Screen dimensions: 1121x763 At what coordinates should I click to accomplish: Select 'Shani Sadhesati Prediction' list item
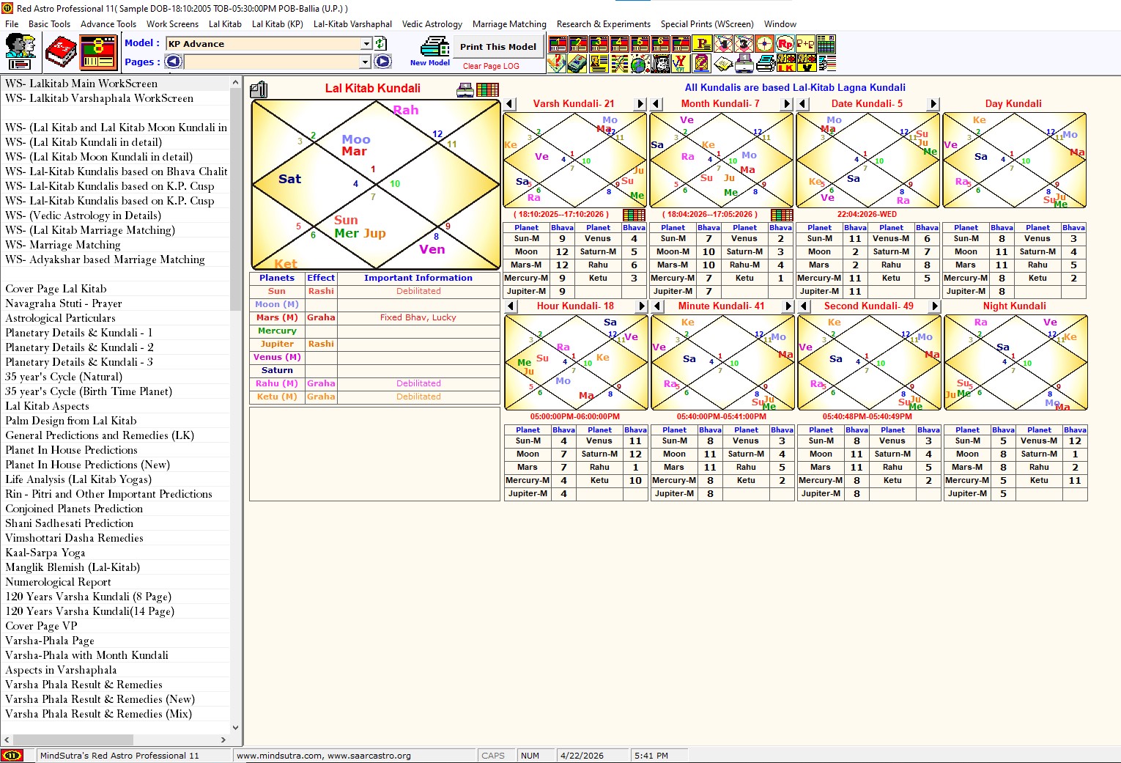click(x=116, y=523)
